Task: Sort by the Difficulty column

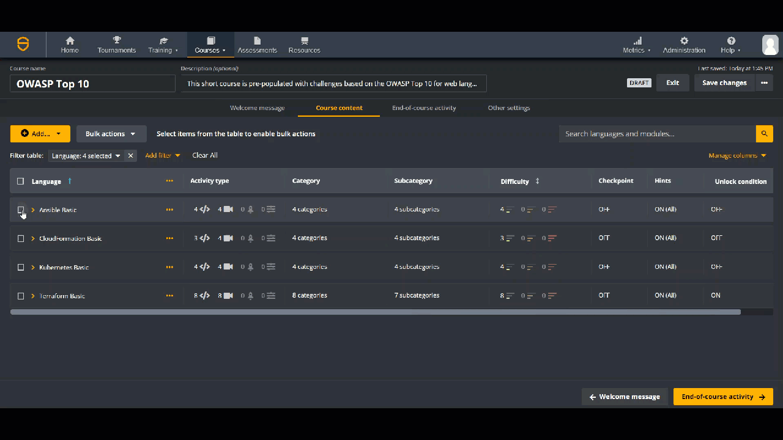Action: [537, 181]
